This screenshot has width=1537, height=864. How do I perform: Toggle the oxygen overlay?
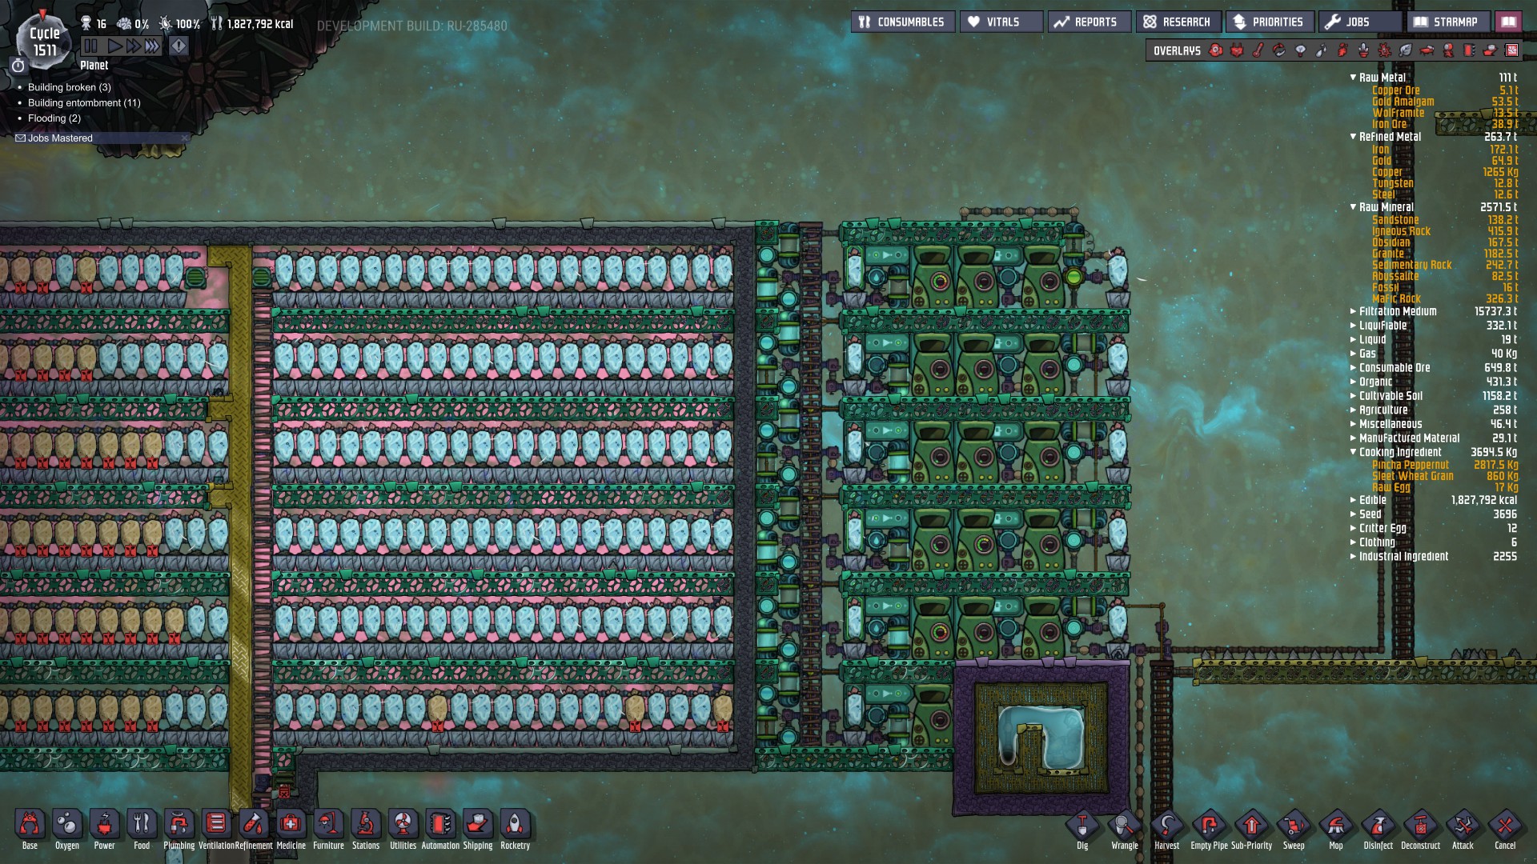click(1216, 50)
